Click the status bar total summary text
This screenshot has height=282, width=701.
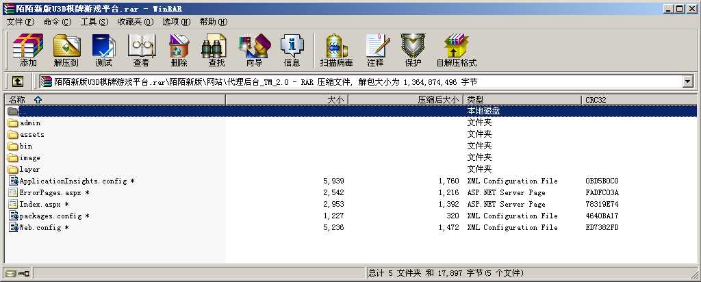point(446,272)
